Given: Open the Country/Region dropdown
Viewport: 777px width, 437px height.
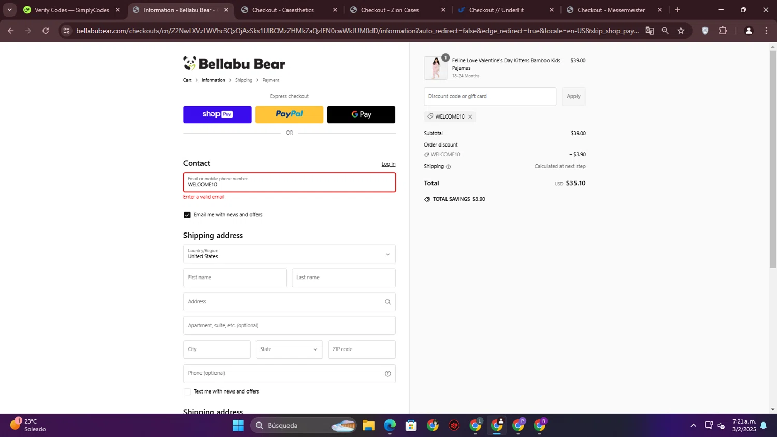Looking at the screenshot, I should coord(290,254).
